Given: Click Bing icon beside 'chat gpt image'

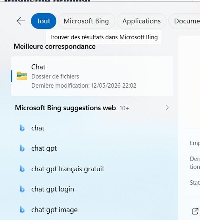Looking at the screenshot, I should tap(22, 210).
